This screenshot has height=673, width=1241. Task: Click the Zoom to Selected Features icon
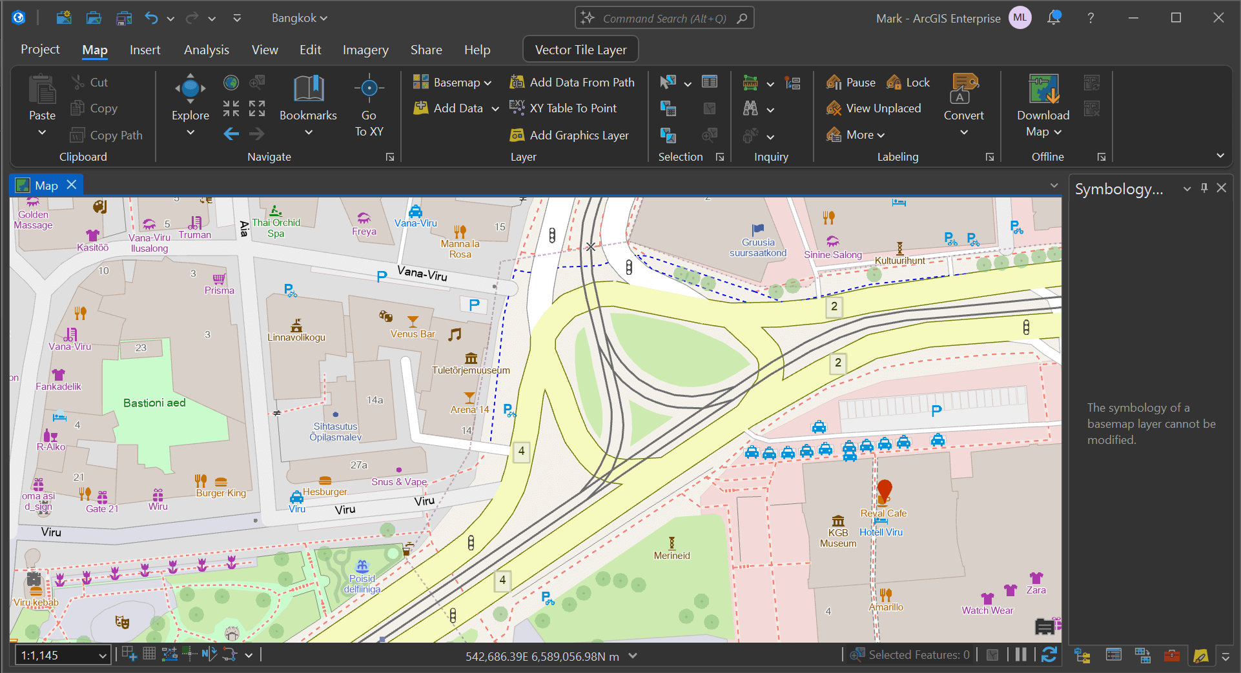pyautogui.click(x=857, y=655)
